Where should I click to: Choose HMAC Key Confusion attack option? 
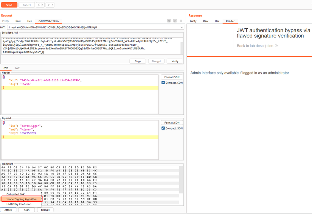(x=19, y=204)
